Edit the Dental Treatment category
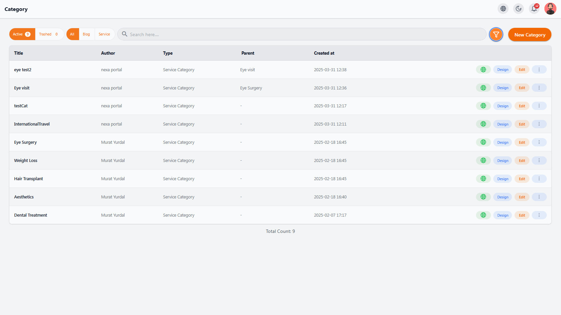 (522, 215)
